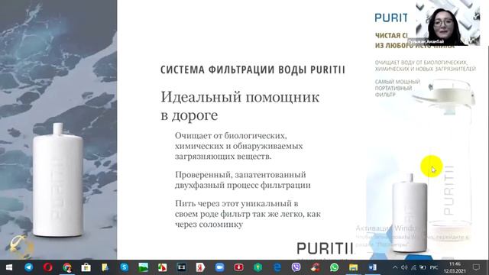The height and width of the screenshot is (275, 489).
Task: Open the green shield app in taskbar
Action: tap(258, 267)
